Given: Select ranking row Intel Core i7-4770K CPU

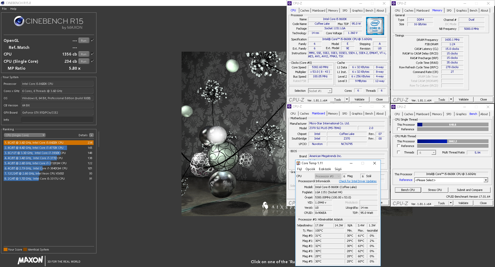Looking at the screenshot, I should [x=48, y=148].
